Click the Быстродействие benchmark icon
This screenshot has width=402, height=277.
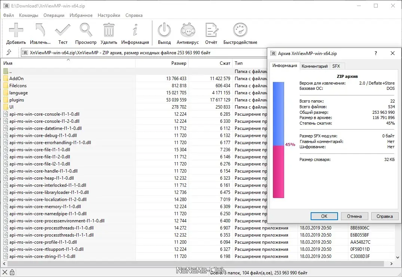(240, 30)
